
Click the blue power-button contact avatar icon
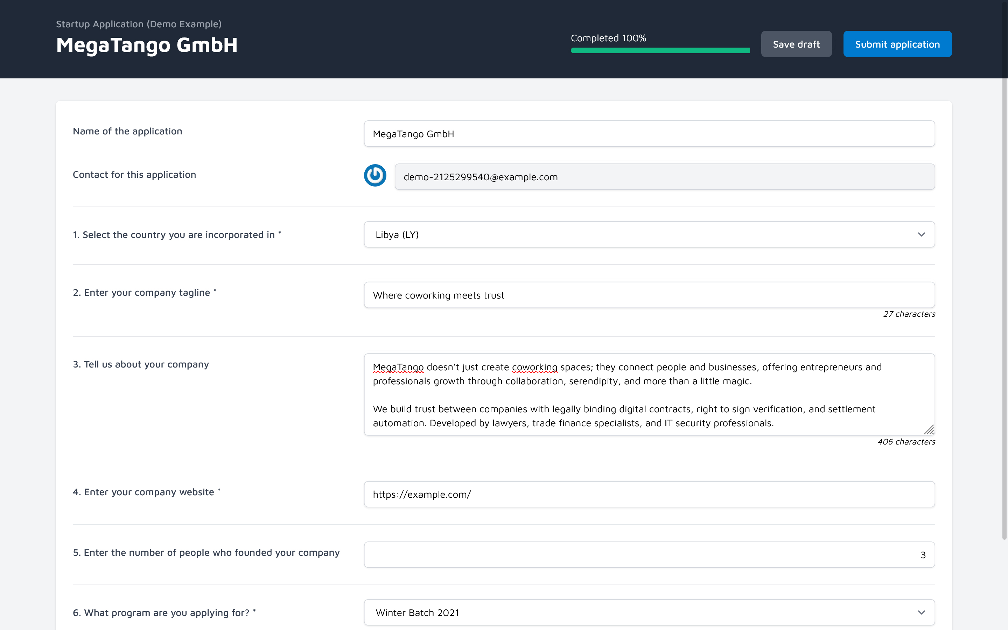tap(374, 175)
